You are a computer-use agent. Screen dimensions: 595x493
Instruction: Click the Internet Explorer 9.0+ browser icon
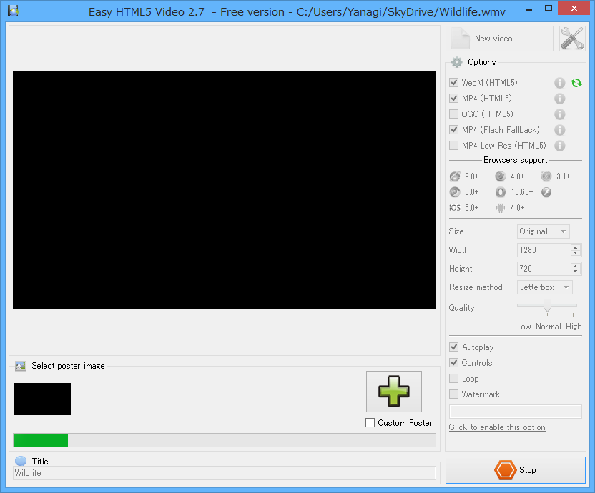coord(455,176)
